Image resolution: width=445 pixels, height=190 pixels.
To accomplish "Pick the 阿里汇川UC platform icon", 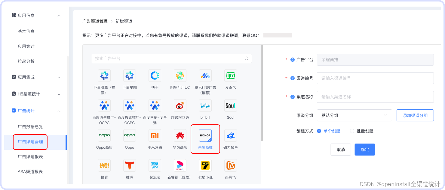I will click(180, 76).
